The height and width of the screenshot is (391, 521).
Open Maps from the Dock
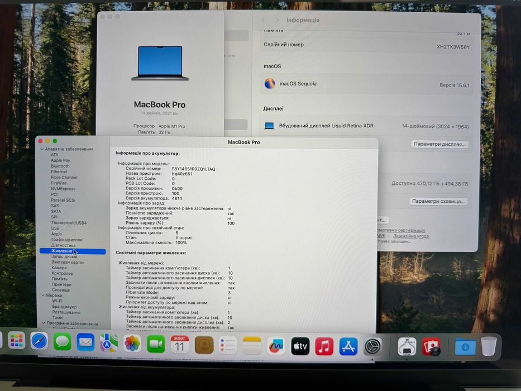109,343
